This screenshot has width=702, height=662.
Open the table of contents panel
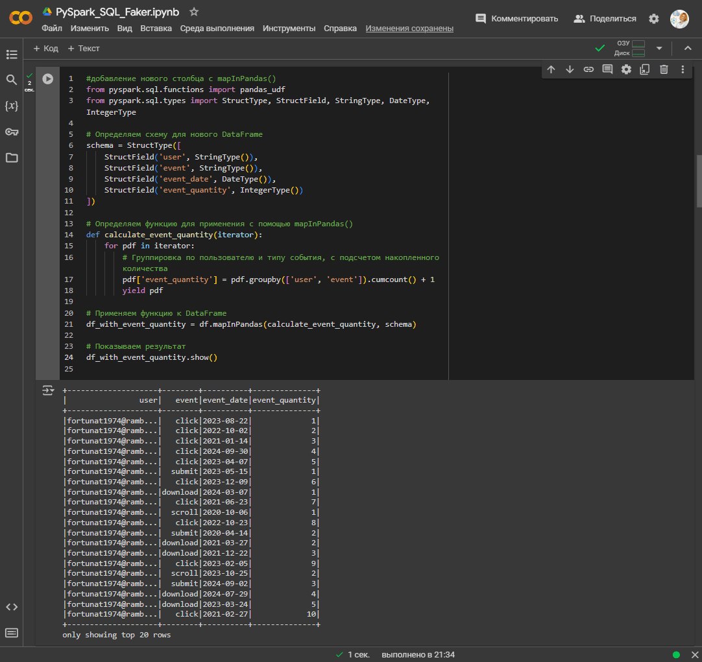tap(12, 54)
